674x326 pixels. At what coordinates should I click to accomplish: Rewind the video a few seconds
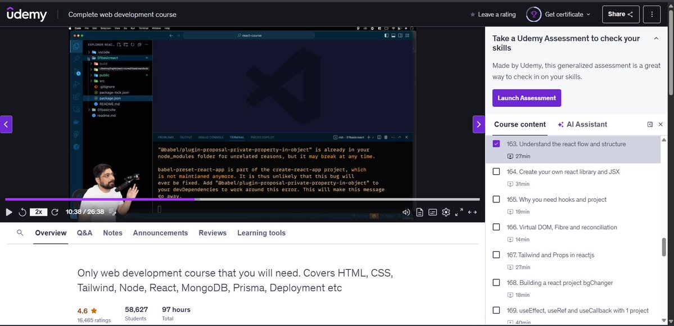22,212
